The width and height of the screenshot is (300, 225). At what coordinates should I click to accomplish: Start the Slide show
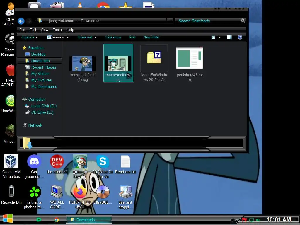point(113,37)
